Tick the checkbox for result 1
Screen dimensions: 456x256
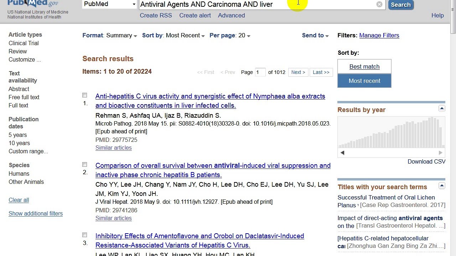click(85, 95)
